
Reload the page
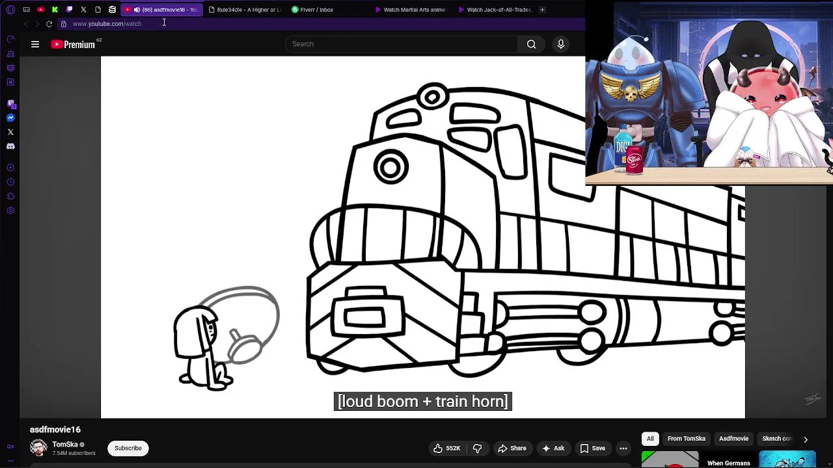click(x=49, y=24)
